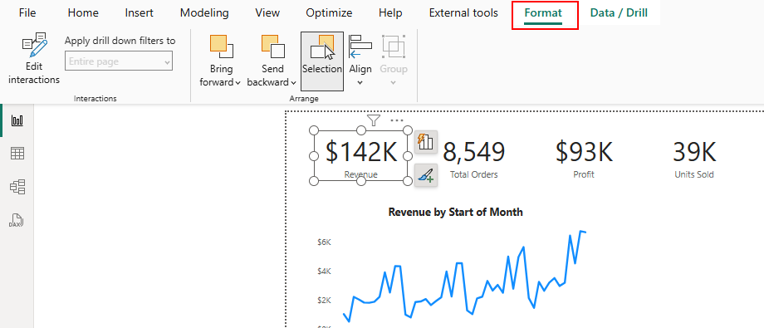The width and height of the screenshot is (764, 328).
Task: Click the Edit interactions icon
Action: coord(34,46)
